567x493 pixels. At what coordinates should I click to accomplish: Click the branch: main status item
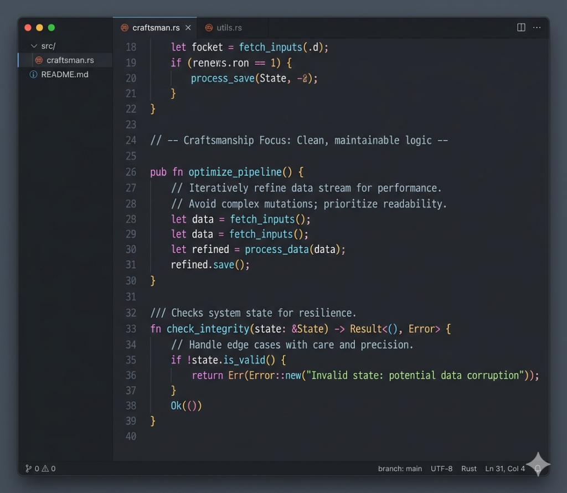400,469
